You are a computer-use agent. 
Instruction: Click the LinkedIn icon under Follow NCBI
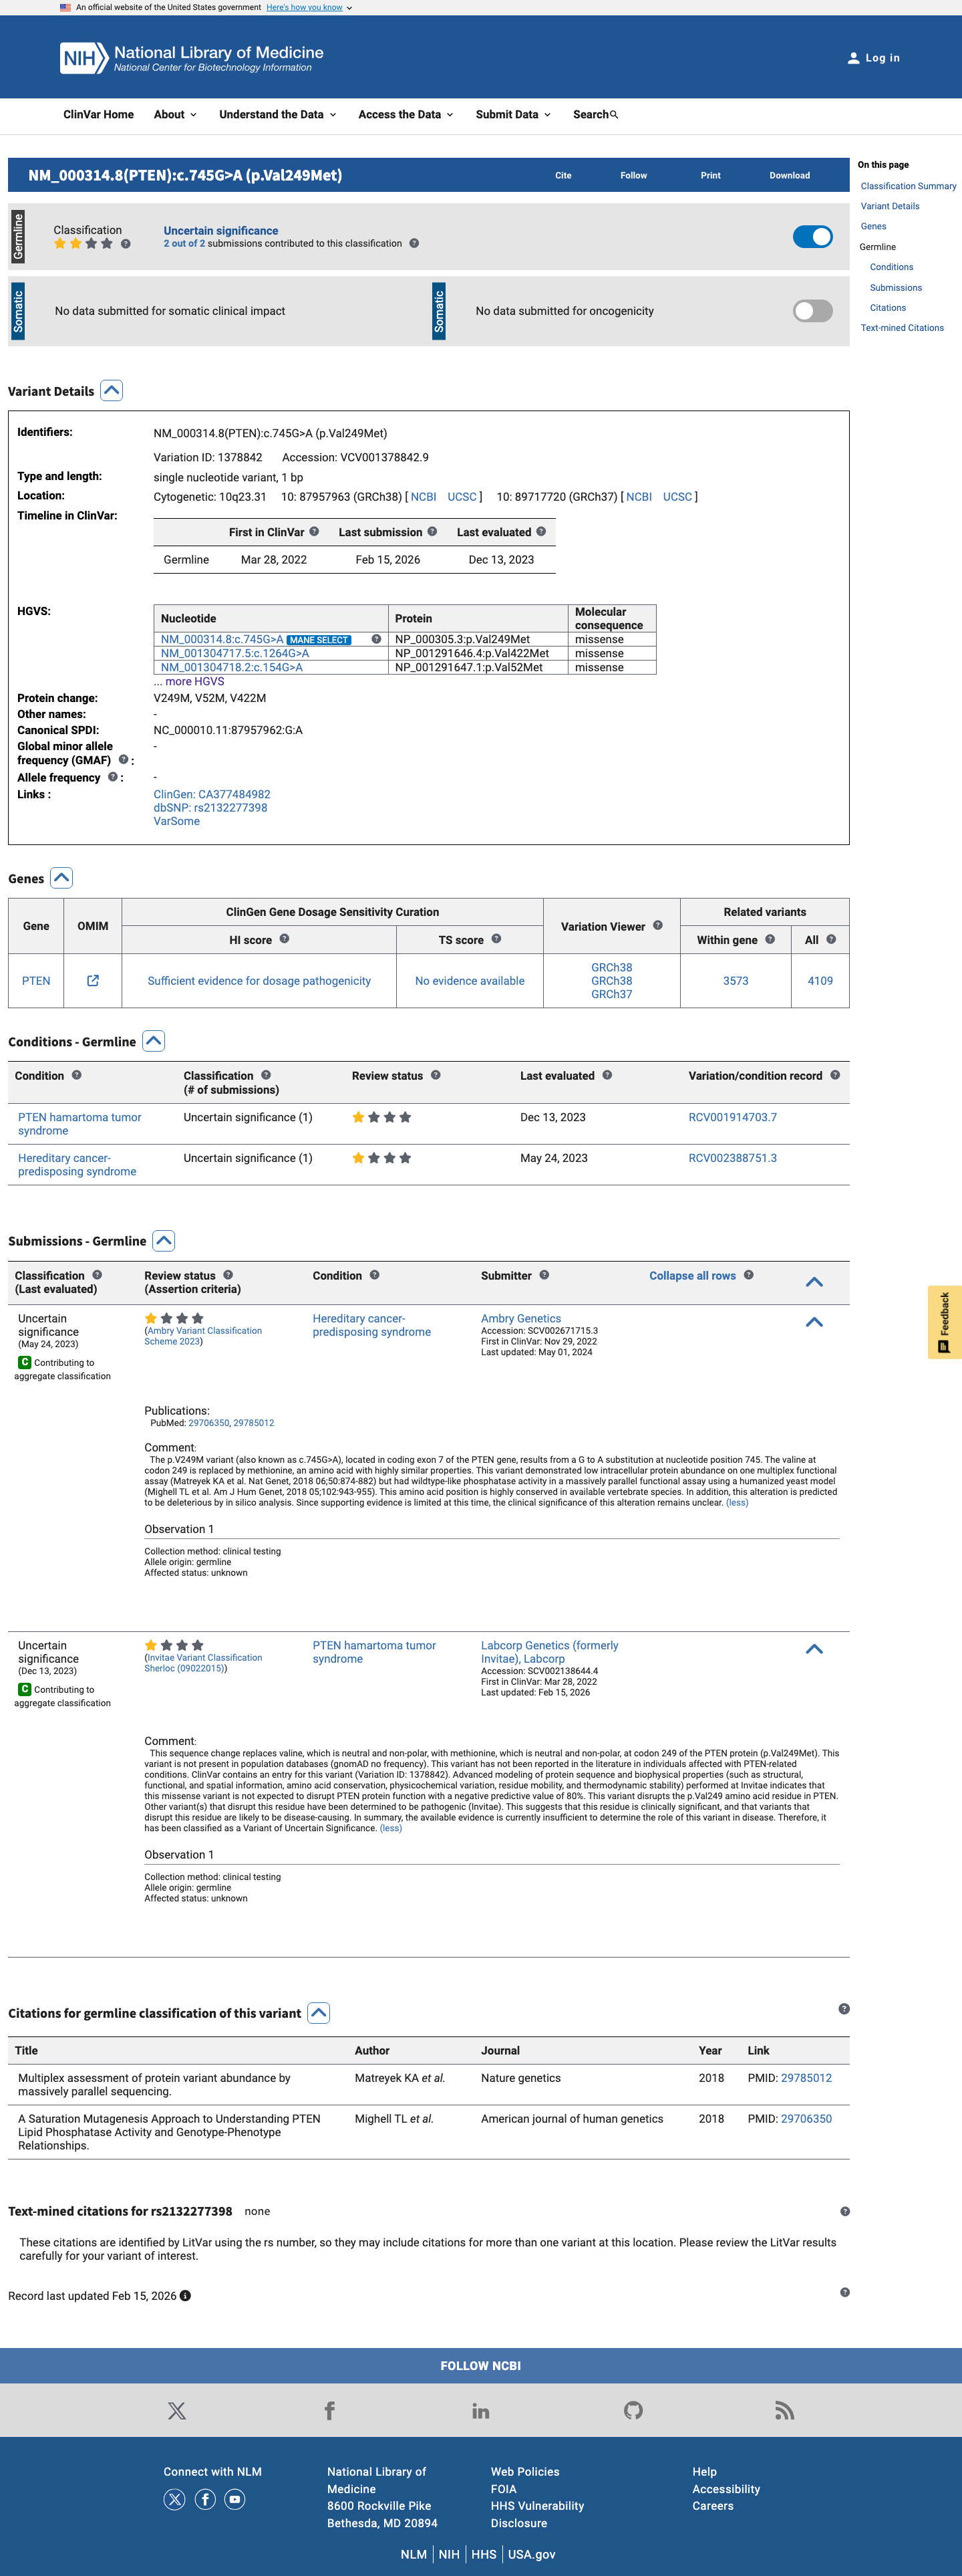click(480, 2411)
